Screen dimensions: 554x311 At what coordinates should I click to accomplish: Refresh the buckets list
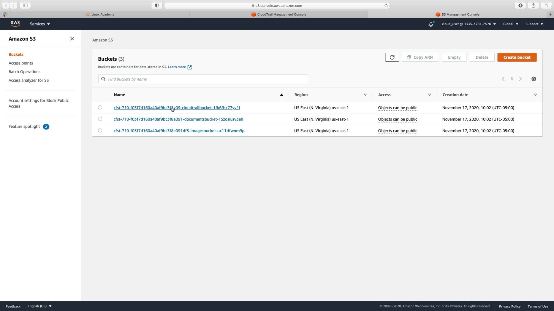(x=392, y=57)
